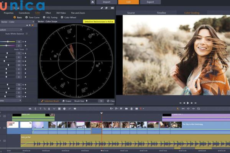Switch to the Corrections tab

[24, 13]
